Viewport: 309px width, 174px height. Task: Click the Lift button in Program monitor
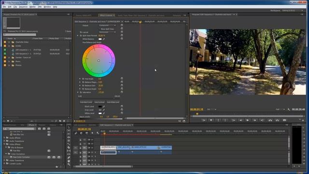[270, 120]
